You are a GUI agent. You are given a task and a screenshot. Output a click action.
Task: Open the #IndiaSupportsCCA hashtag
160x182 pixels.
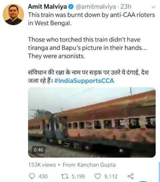[84, 81]
